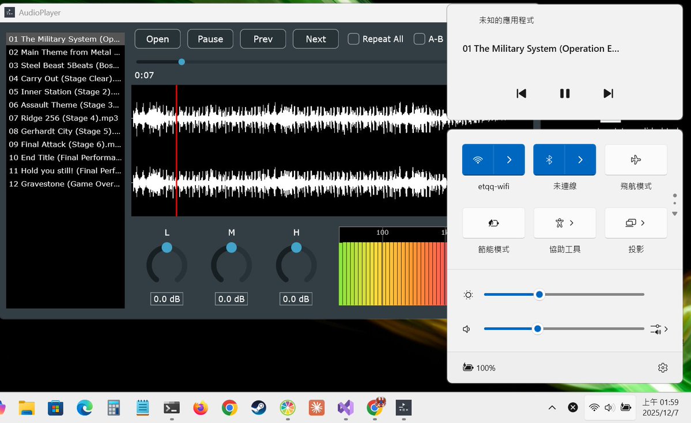This screenshot has height=423, width=691.
Task: Open the accessibility (協助工具) options
Action: tap(565, 223)
